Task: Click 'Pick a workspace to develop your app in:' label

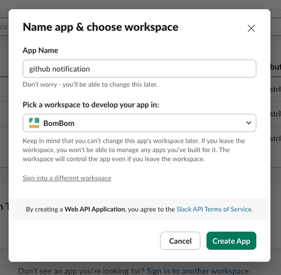Action: (x=91, y=105)
